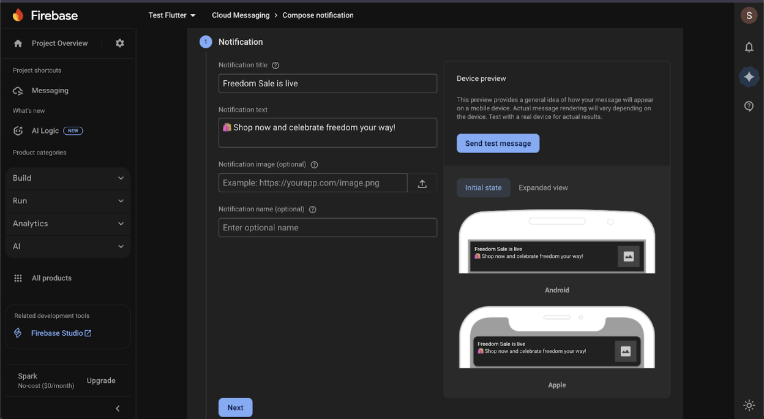Expand the Build category
The width and height of the screenshot is (764, 419).
(68, 178)
